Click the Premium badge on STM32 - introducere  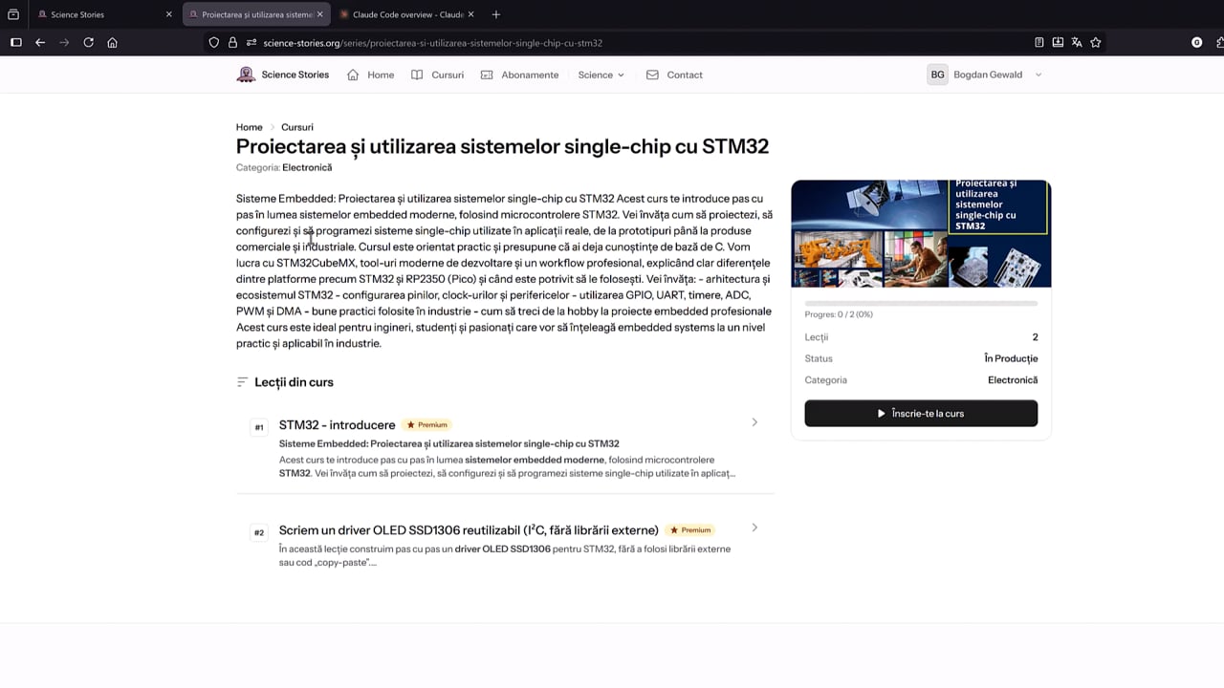point(426,424)
